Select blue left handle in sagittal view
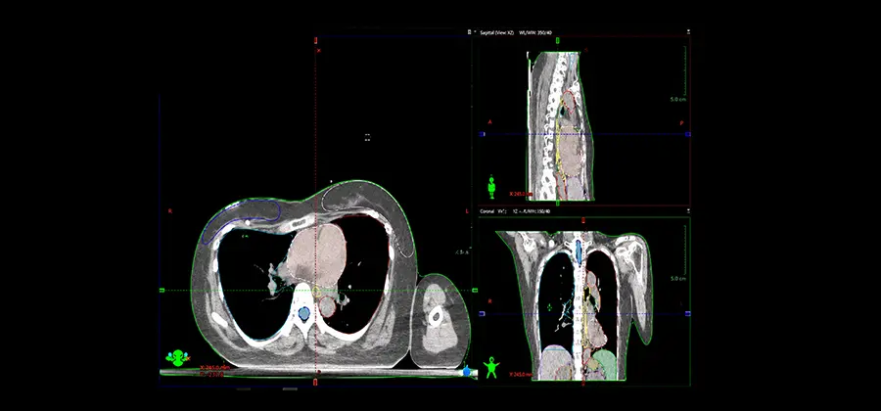This screenshot has height=411, width=881. point(482,134)
